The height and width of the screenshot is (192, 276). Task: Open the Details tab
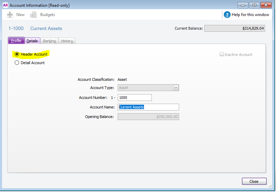click(x=32, y=41)
